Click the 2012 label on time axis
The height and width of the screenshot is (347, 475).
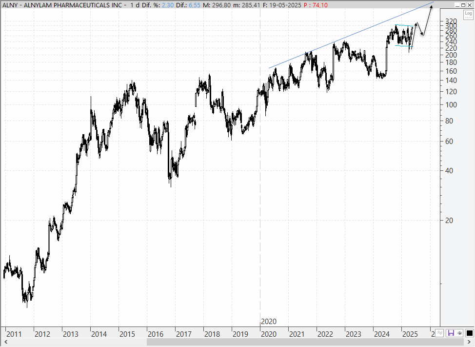click(42, 334)
